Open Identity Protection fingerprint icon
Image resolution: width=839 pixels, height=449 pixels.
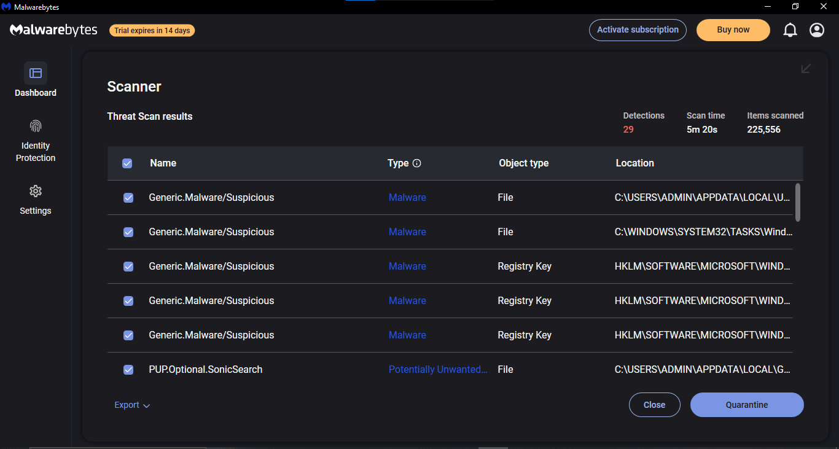point(36,127)
